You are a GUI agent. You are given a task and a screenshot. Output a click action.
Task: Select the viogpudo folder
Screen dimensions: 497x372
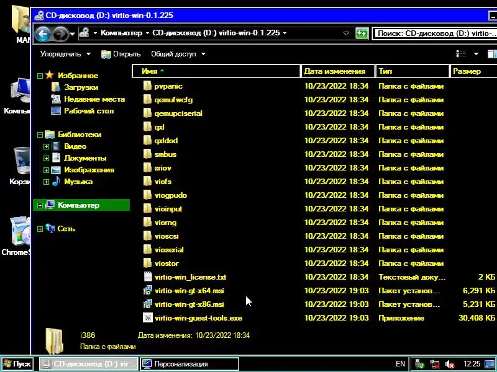click(x=170, y=195)
